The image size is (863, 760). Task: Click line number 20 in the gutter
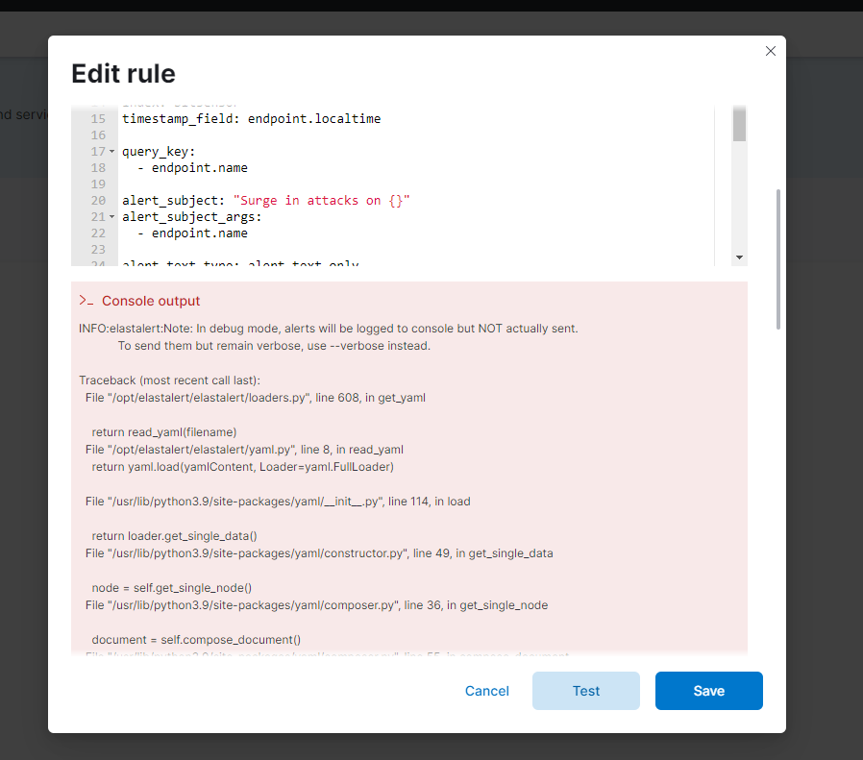98,200
